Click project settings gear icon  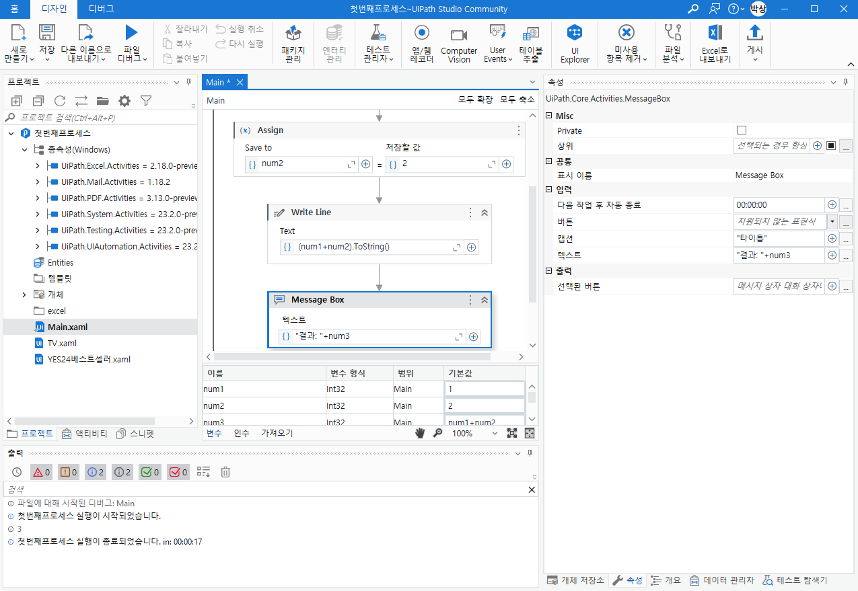[124, 101]
